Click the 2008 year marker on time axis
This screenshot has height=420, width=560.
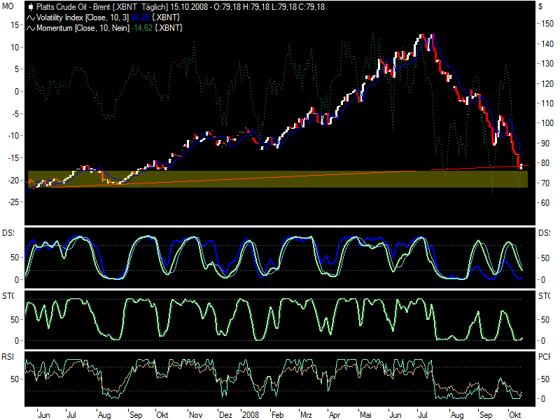pos(250,414)
